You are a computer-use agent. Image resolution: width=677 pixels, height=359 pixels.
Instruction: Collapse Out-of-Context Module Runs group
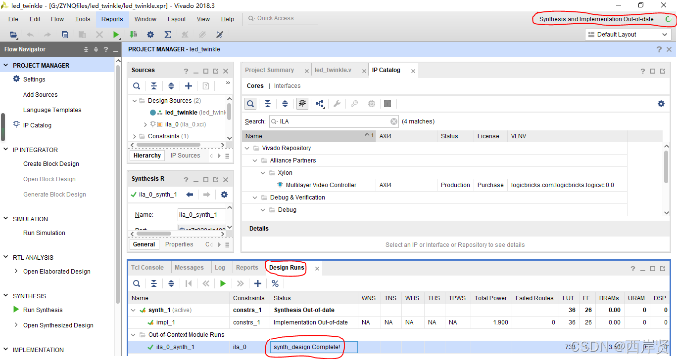pyautogui.click(x=133, y=335)
